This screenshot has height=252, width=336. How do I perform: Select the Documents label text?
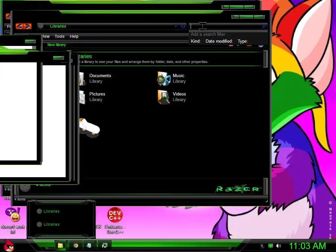100,76
